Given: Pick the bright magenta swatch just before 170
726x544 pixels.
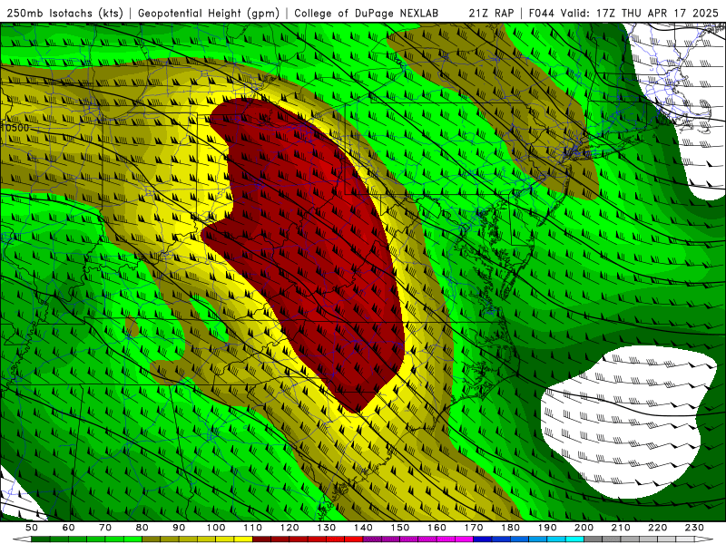Looking at the screenshot, I should 465,539.
